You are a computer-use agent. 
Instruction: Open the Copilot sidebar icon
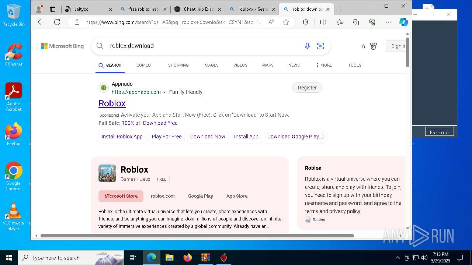click(404, 22)
